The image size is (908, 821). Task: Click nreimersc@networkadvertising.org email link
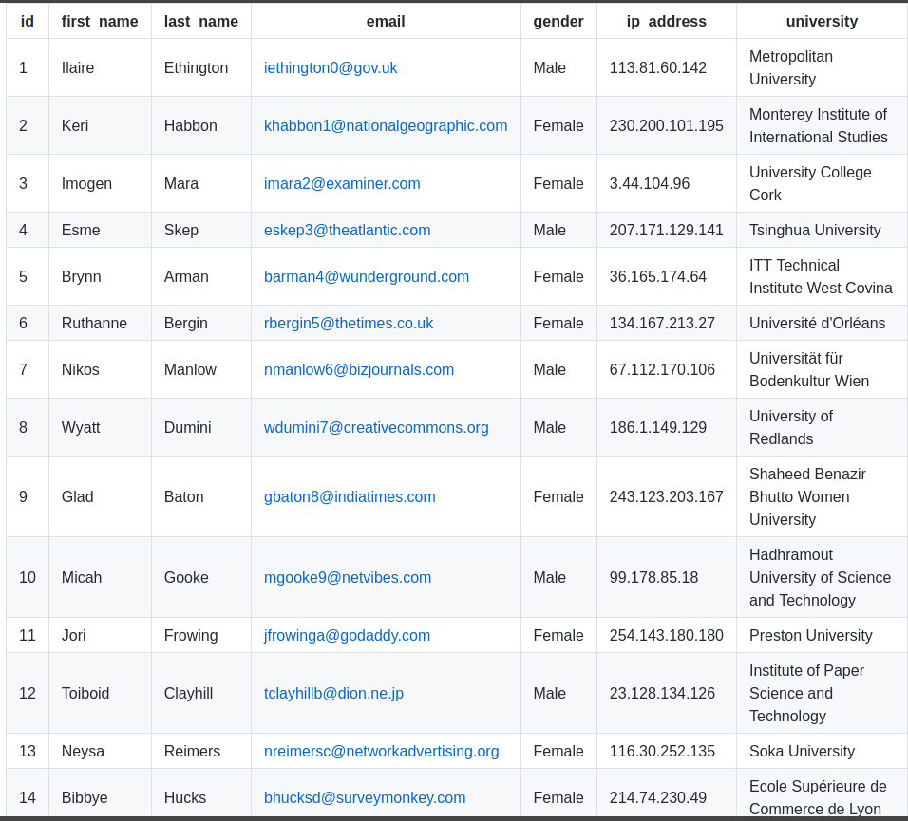coord(381,751)
